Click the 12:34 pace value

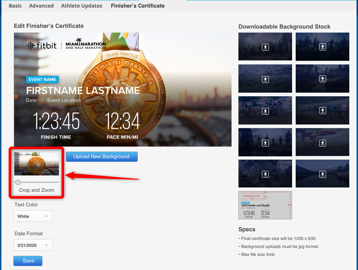tap(122, 121)
